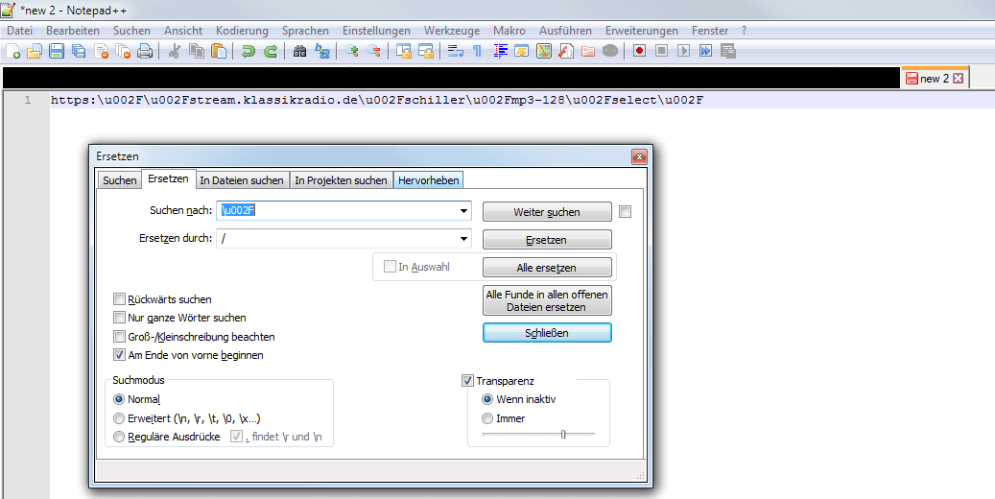Toggle the indent guide toolbar icon
Image resolution: width=995 pixels, height=499 pixels.
point(500,52)
